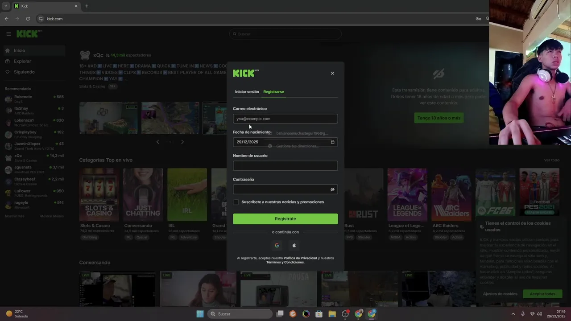The image size is (571, 321).
Task: Open the xQc avatar icon above stream
Action: click(x=85, y=55)
